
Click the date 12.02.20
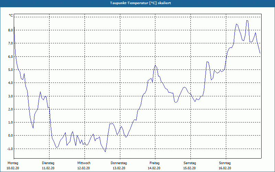pyautogui.click(x=84, y=168)
